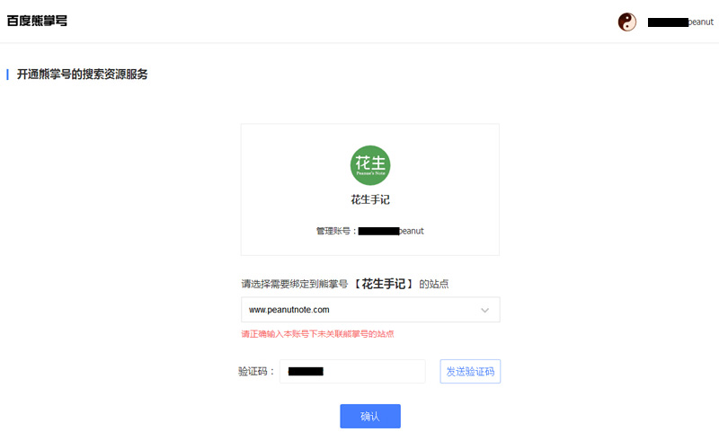
Task: Click the 的站点 text after the brackets
Action: [433, 284]
